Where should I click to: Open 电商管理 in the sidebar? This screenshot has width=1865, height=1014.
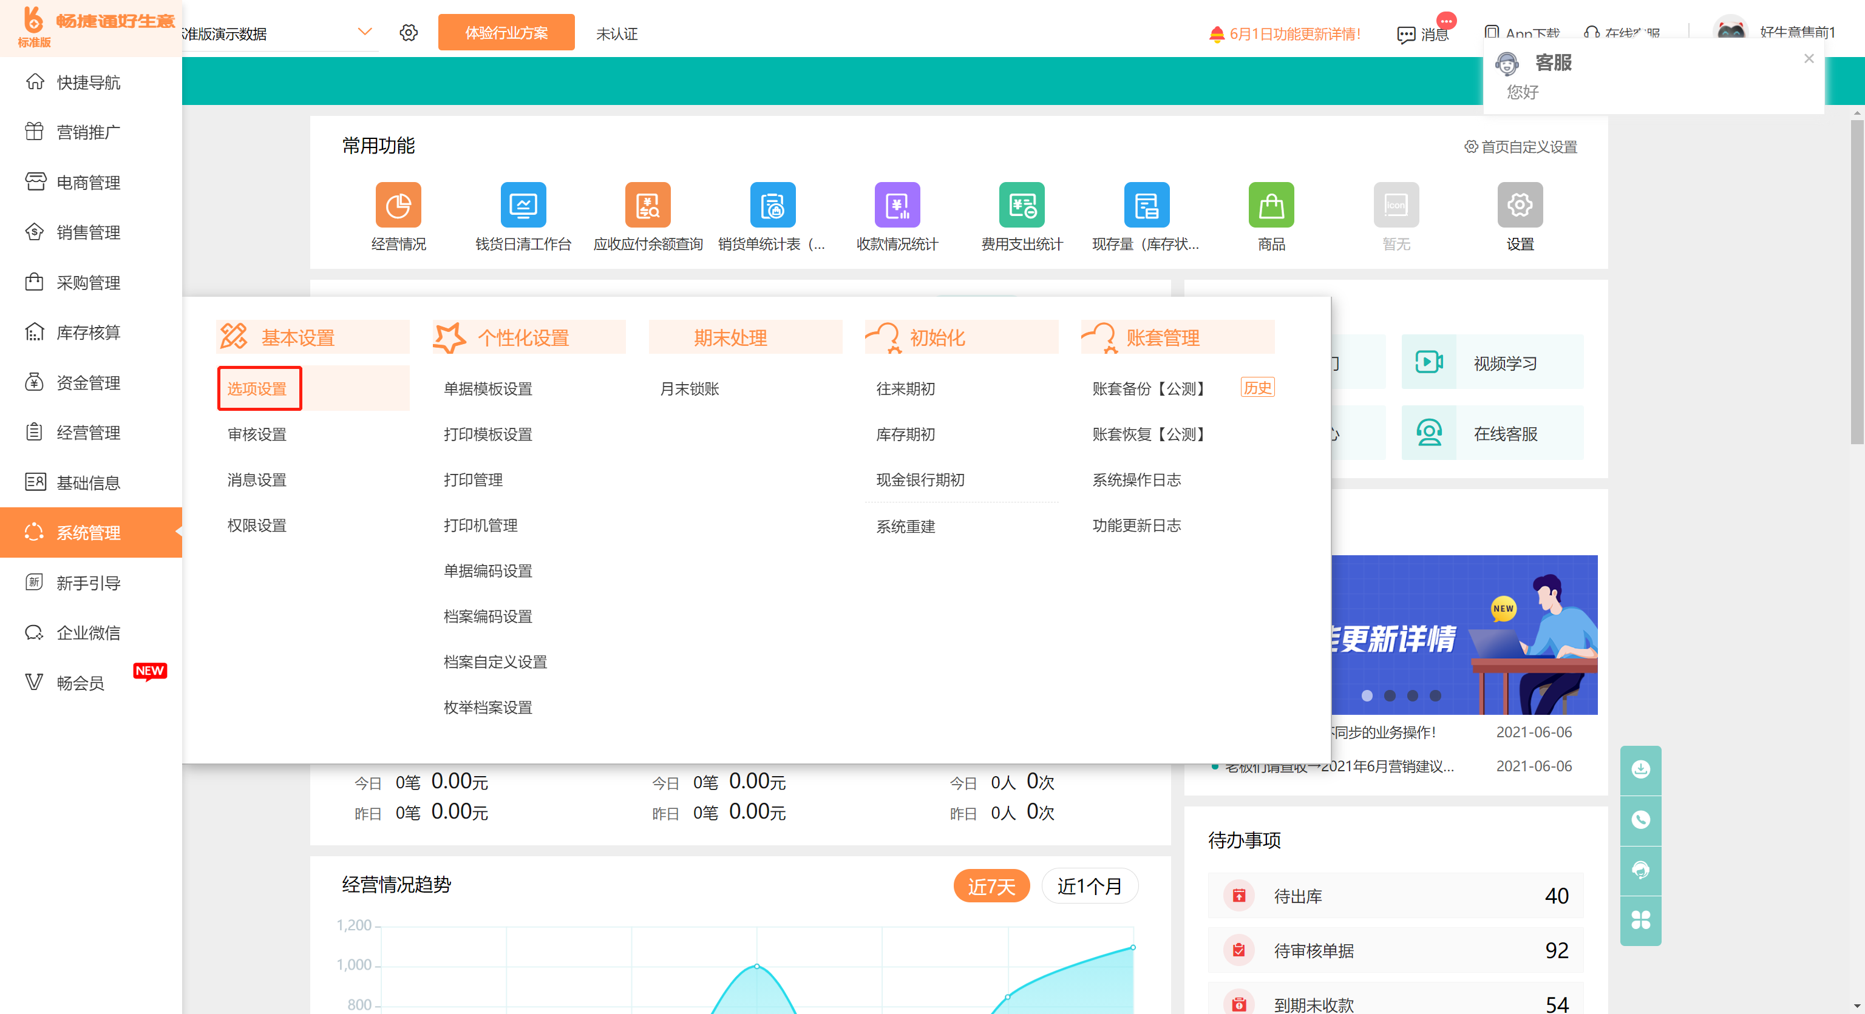click(x=90, y=183)
